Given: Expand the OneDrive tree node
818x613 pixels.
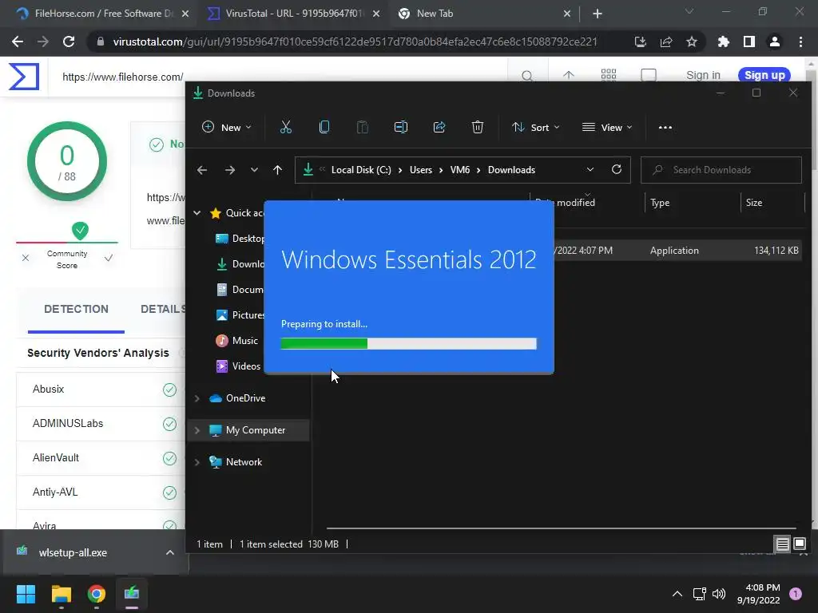Looking at the screenshot, I should click(x=197, y=398).
